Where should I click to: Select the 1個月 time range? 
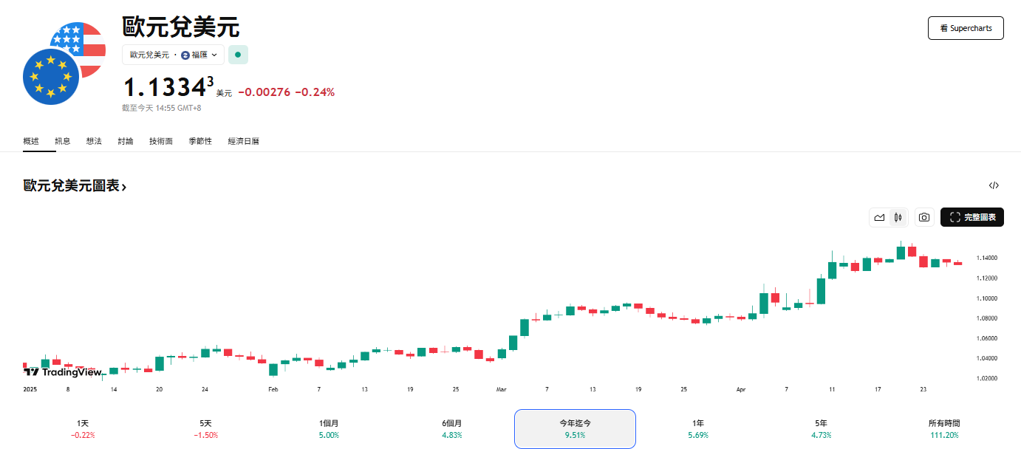[x=329, y=429]
